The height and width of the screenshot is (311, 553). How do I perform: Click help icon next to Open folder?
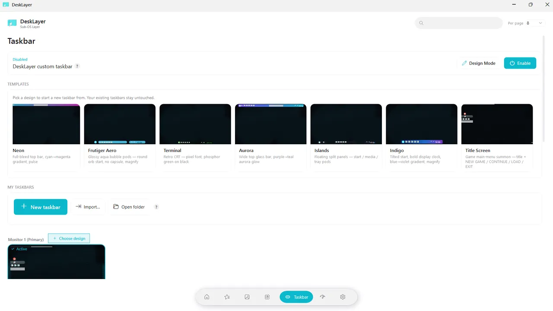point(156,207)
